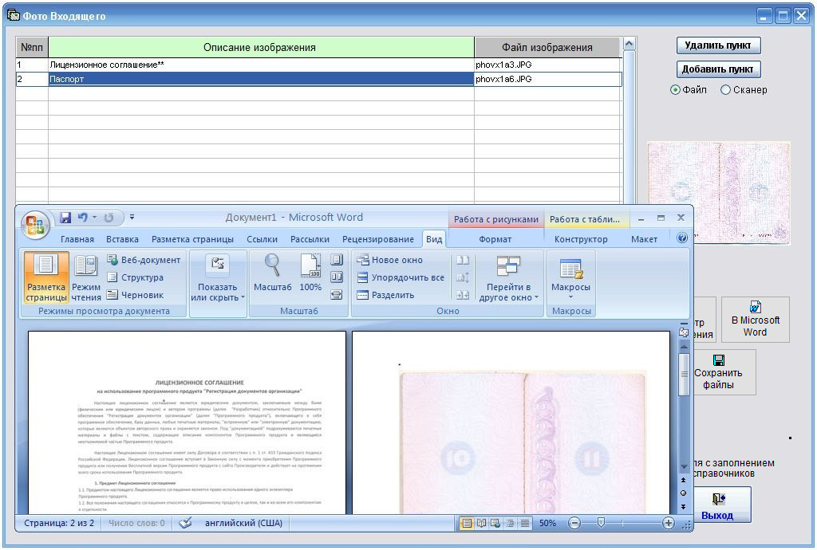Select the Сканер radio button
The width and height of the screenshot is (817, 550).
(725, 90)
